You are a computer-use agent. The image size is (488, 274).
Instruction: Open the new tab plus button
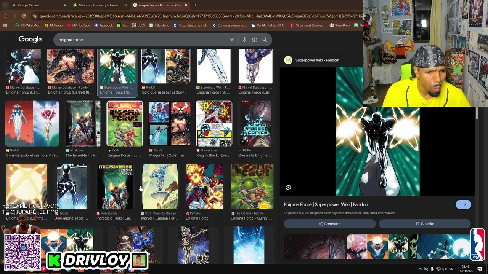pyautogui.click(x=195, y=5)
